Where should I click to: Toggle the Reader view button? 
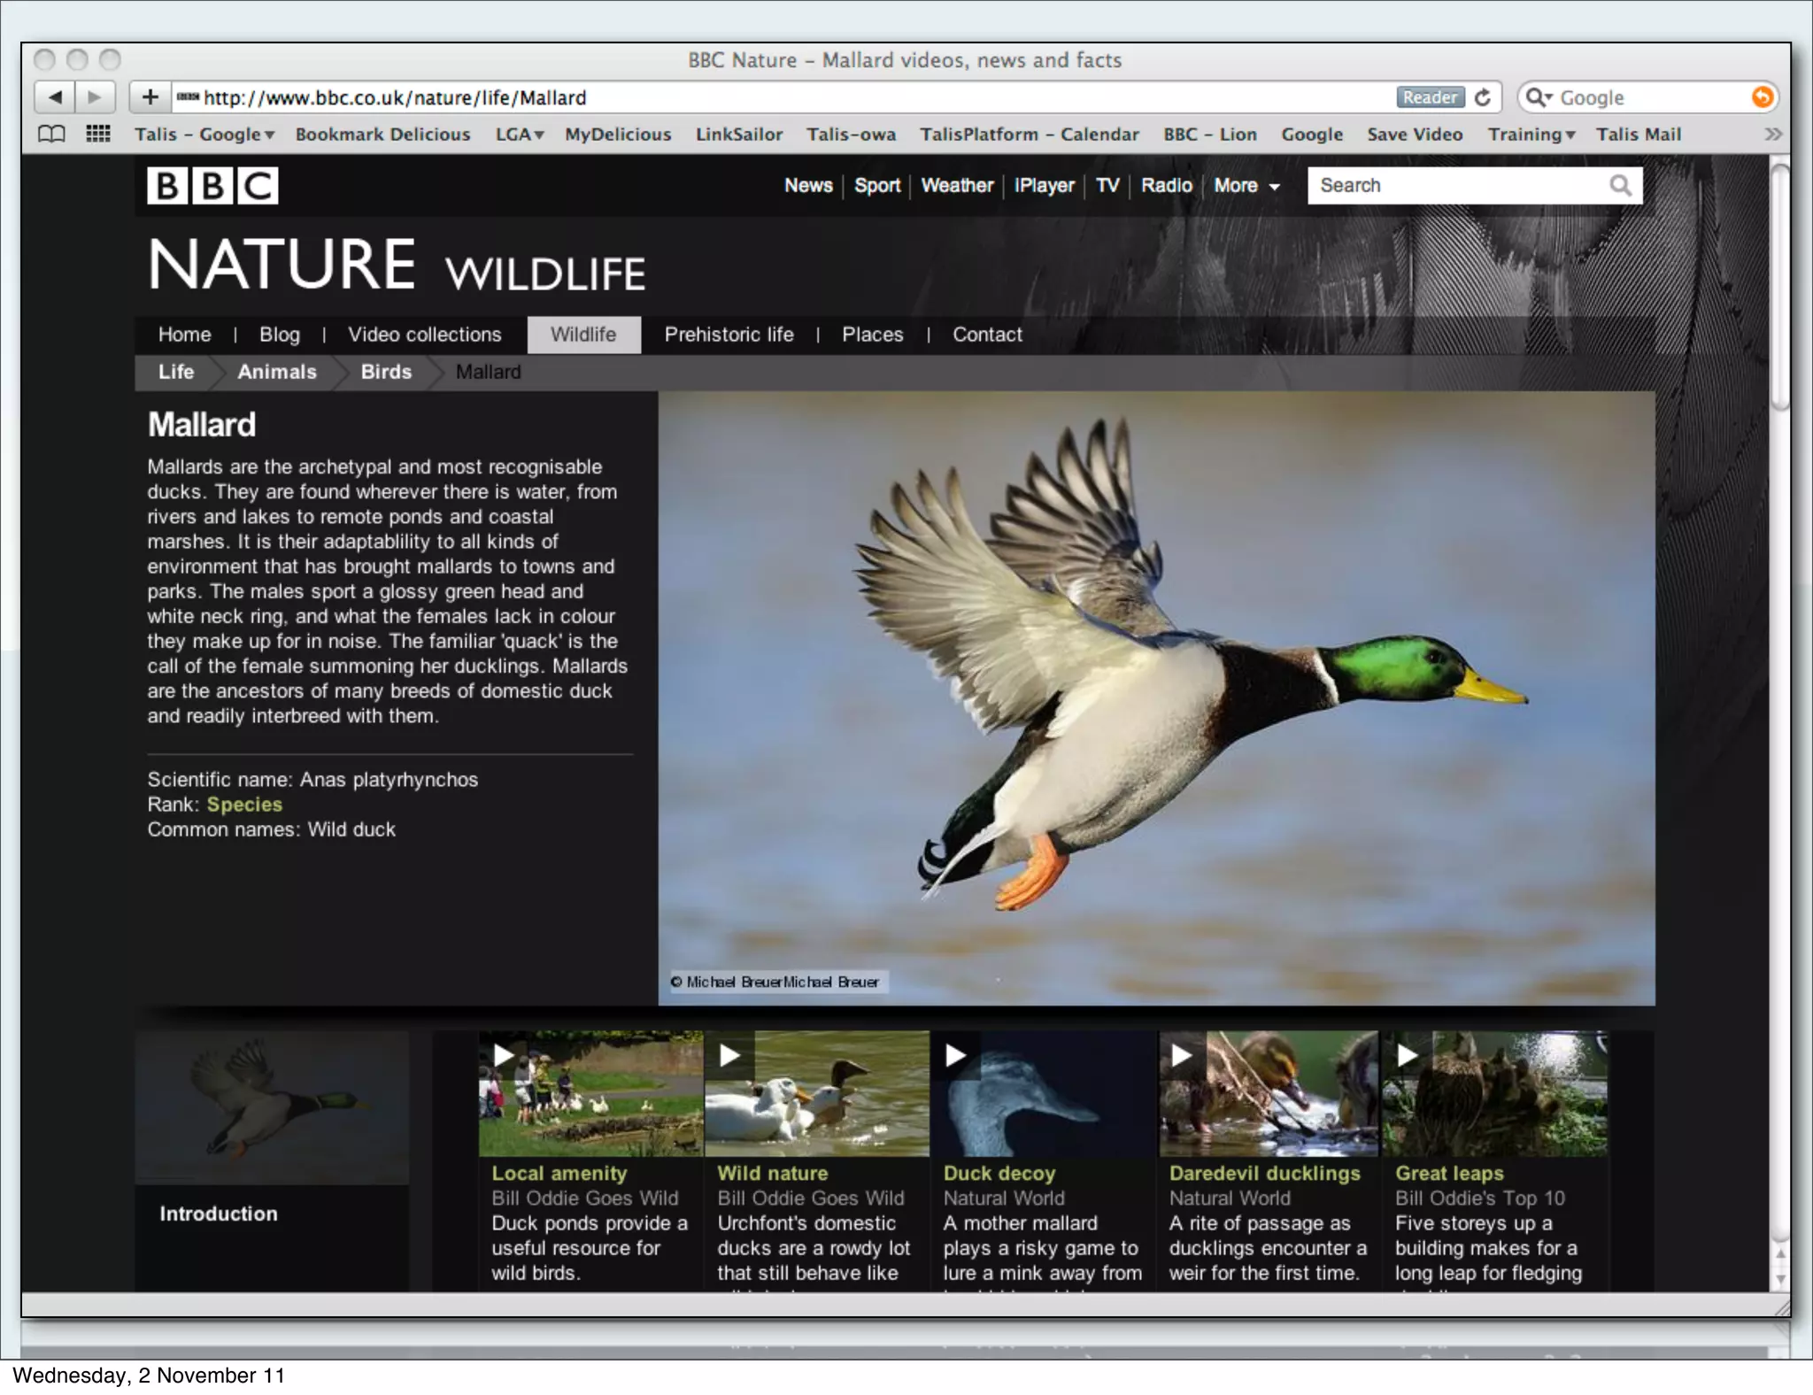[x=1429, y=97]
